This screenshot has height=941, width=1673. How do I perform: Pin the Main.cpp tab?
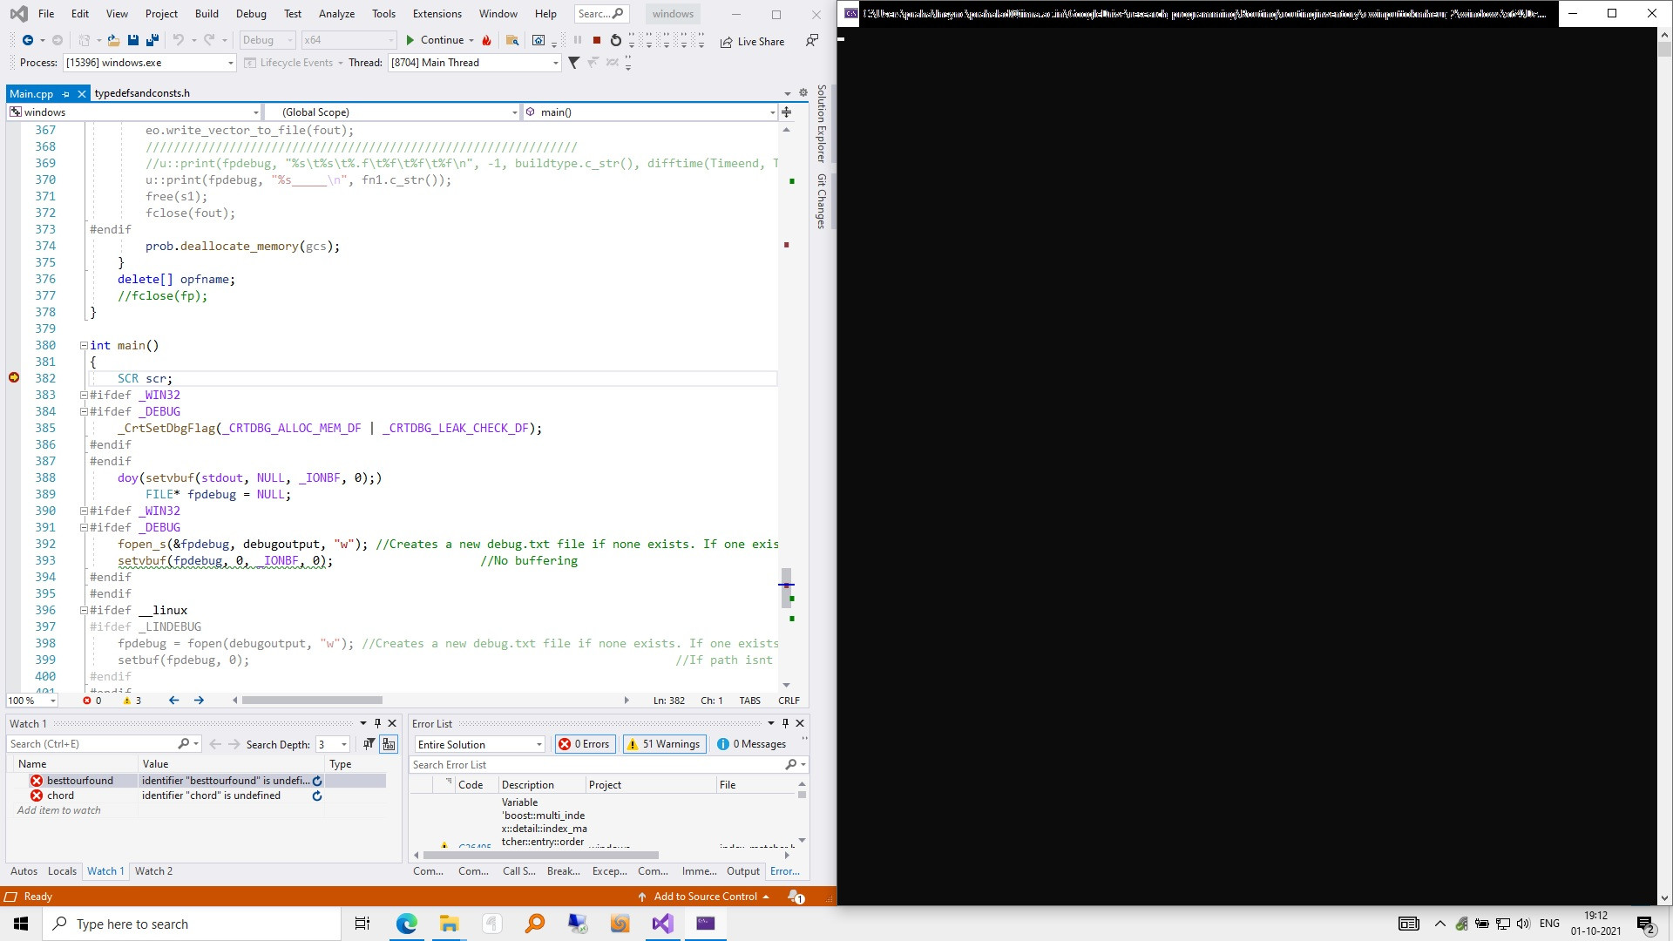pos(65,93)
